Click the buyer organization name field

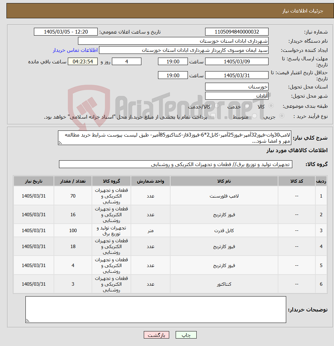click(173, 41)
